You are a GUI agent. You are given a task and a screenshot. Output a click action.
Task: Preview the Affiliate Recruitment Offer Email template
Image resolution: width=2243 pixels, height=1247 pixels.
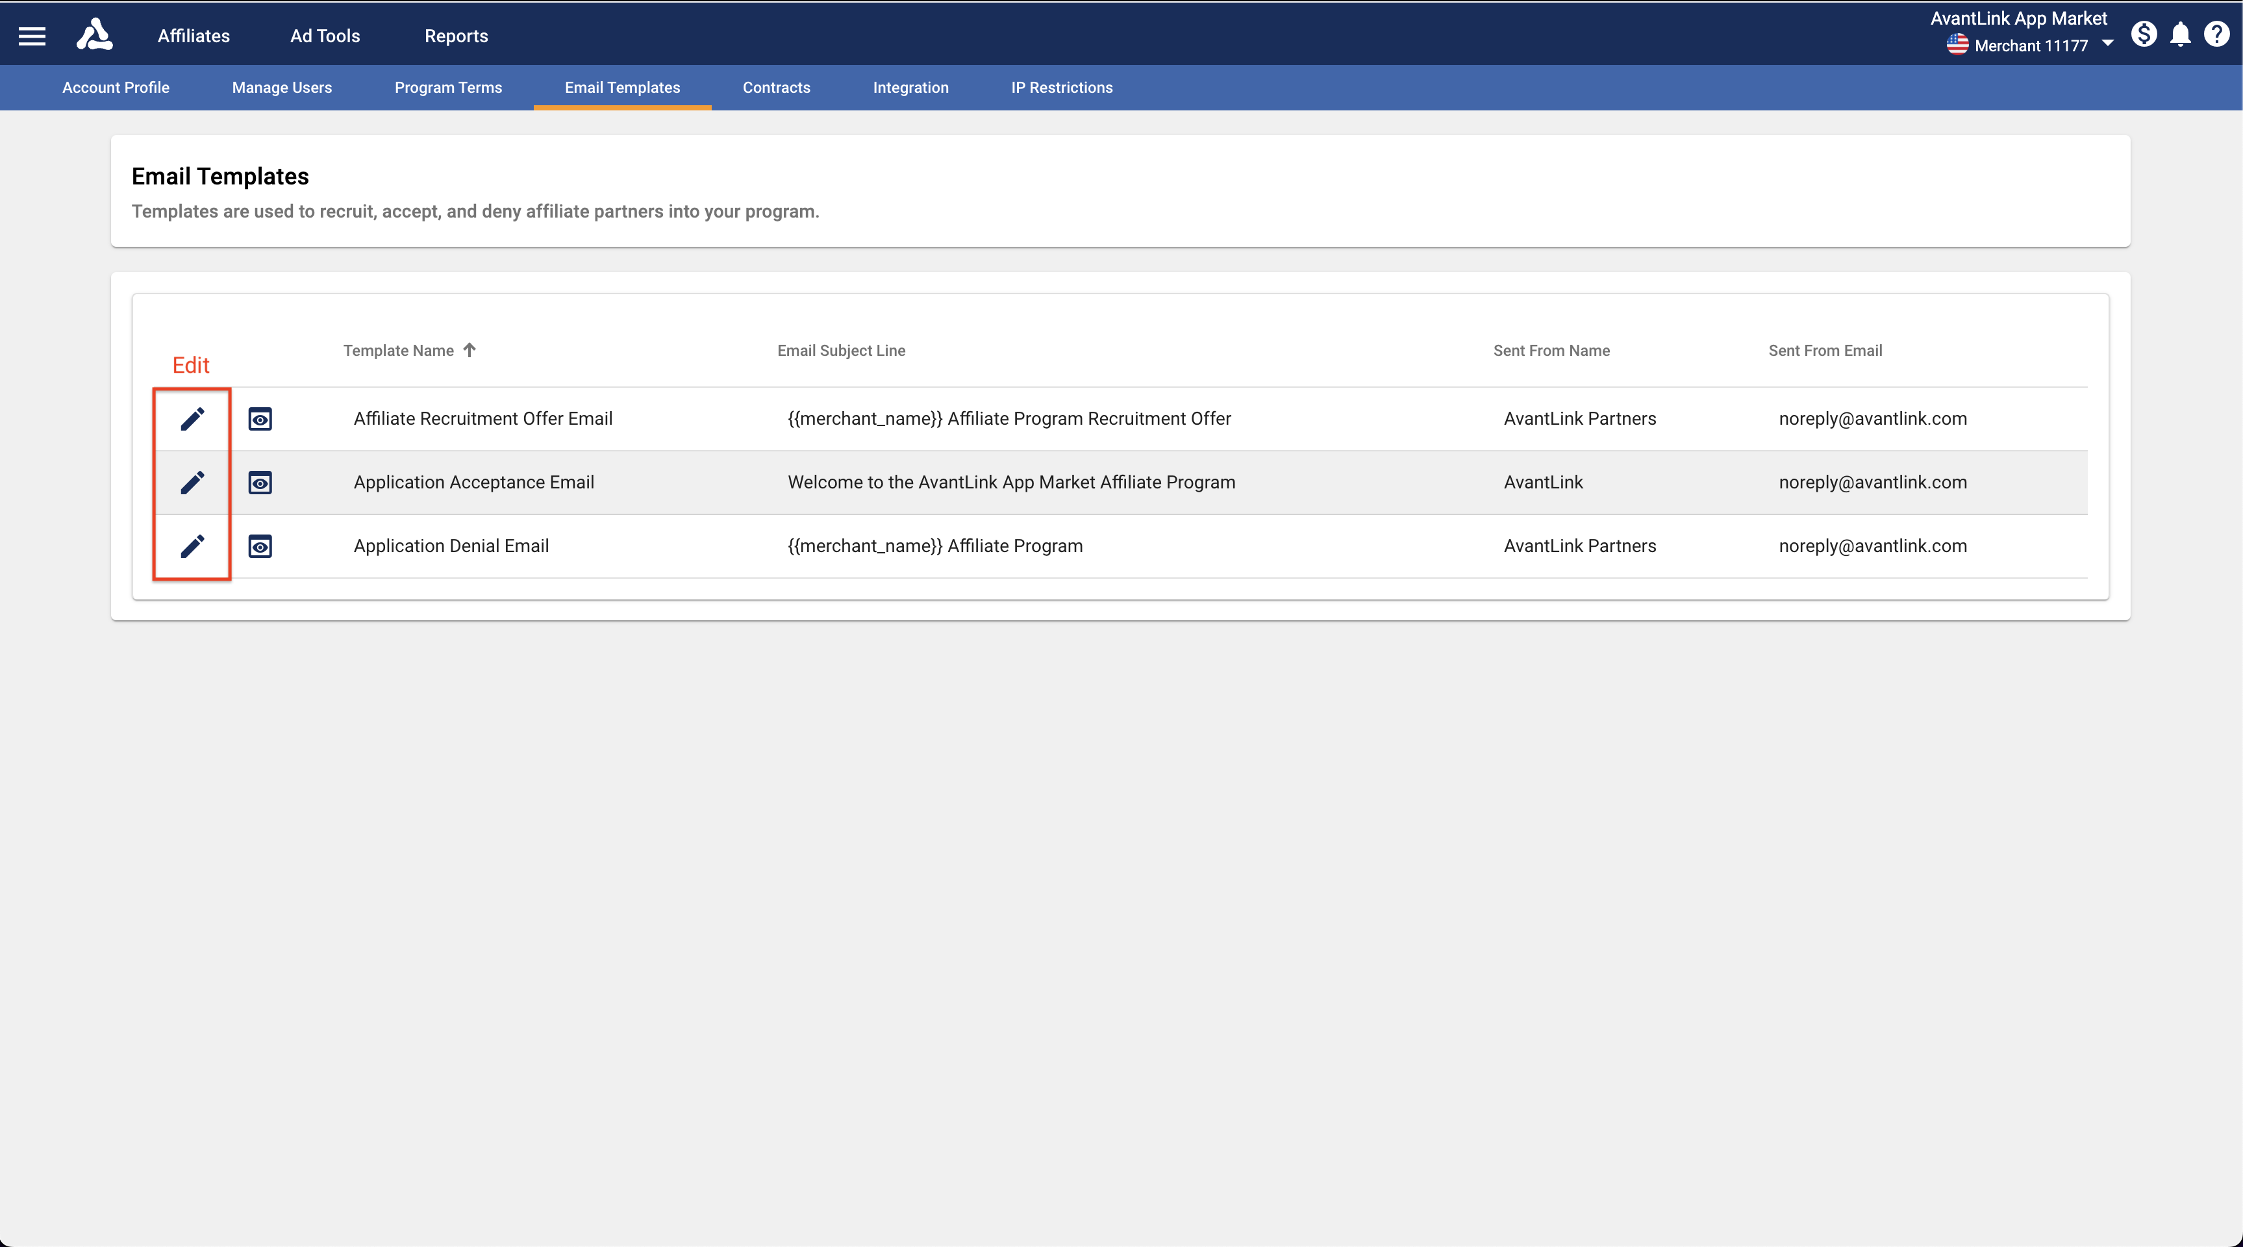pyautogui.click(x=260, y=419)
